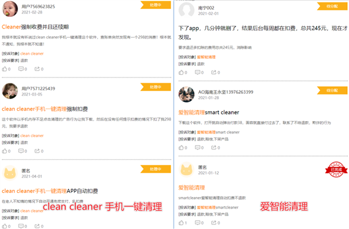Share the 用户7571225439 complaint post
Image resolution: width=349 pixels, height=229 pixels.
(x=39, y=151)
